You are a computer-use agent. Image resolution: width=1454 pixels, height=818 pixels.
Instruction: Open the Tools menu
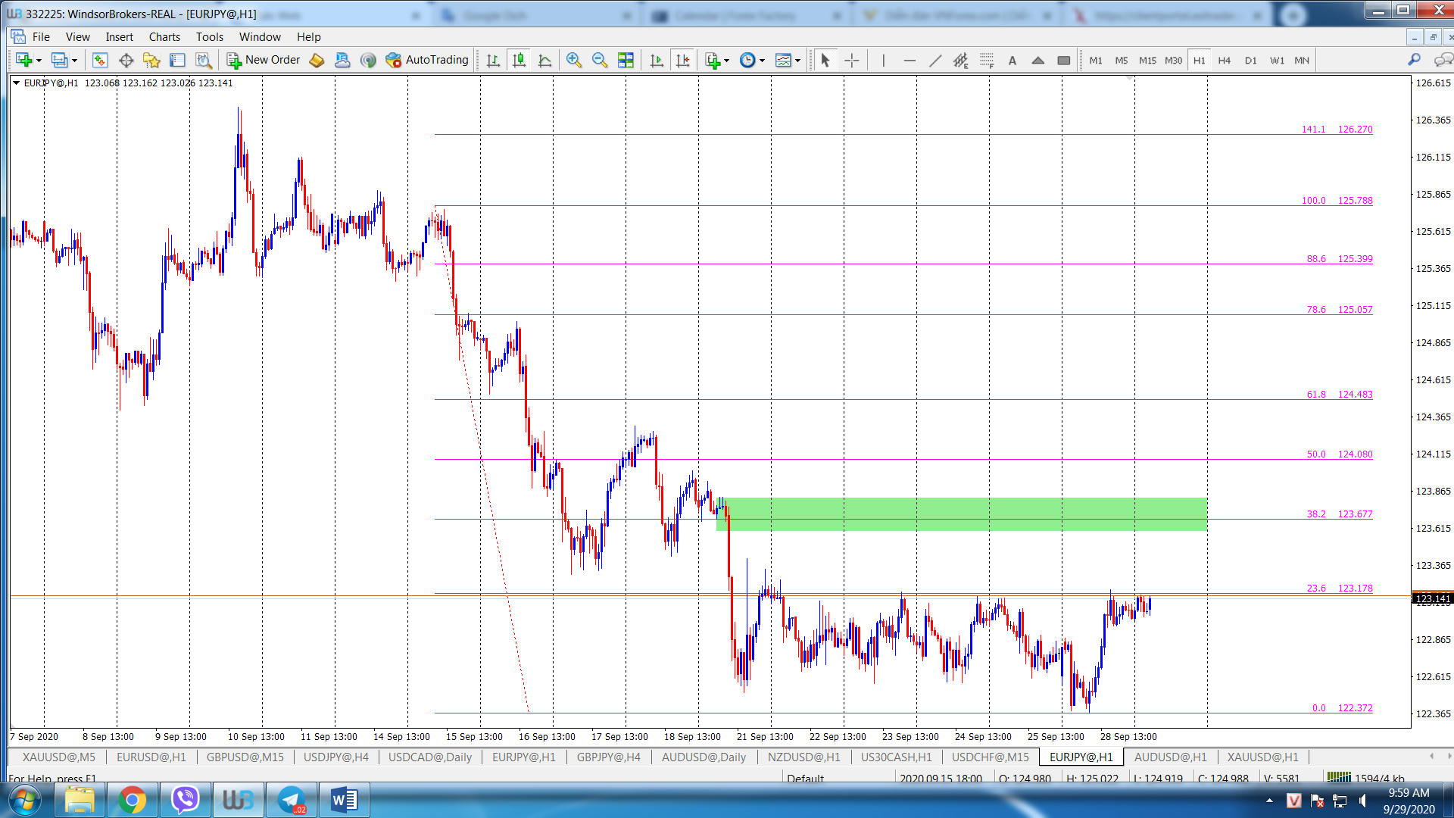[210, 36]
